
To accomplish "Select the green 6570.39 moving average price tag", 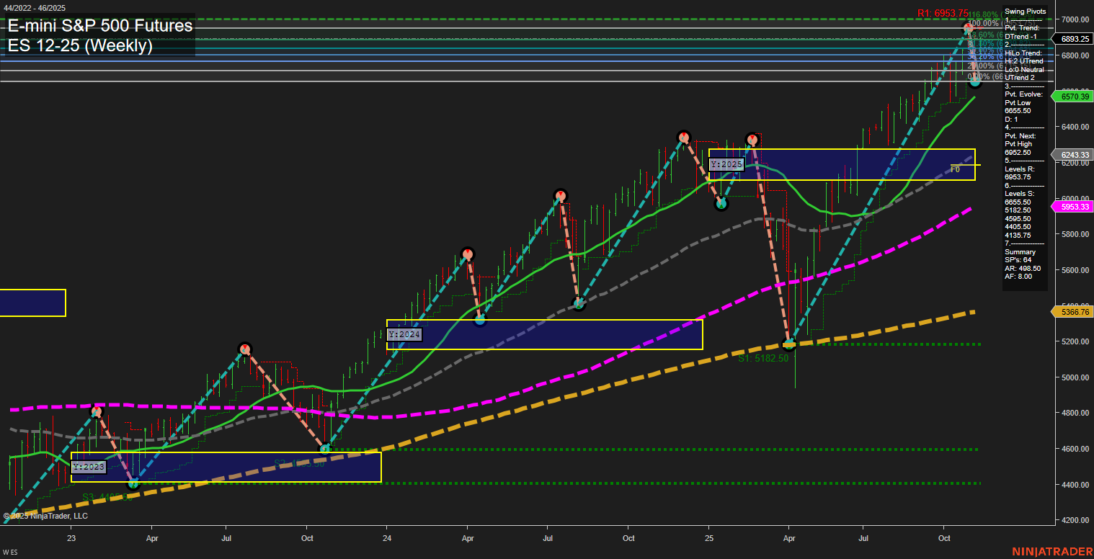I will pos(1071,96).
